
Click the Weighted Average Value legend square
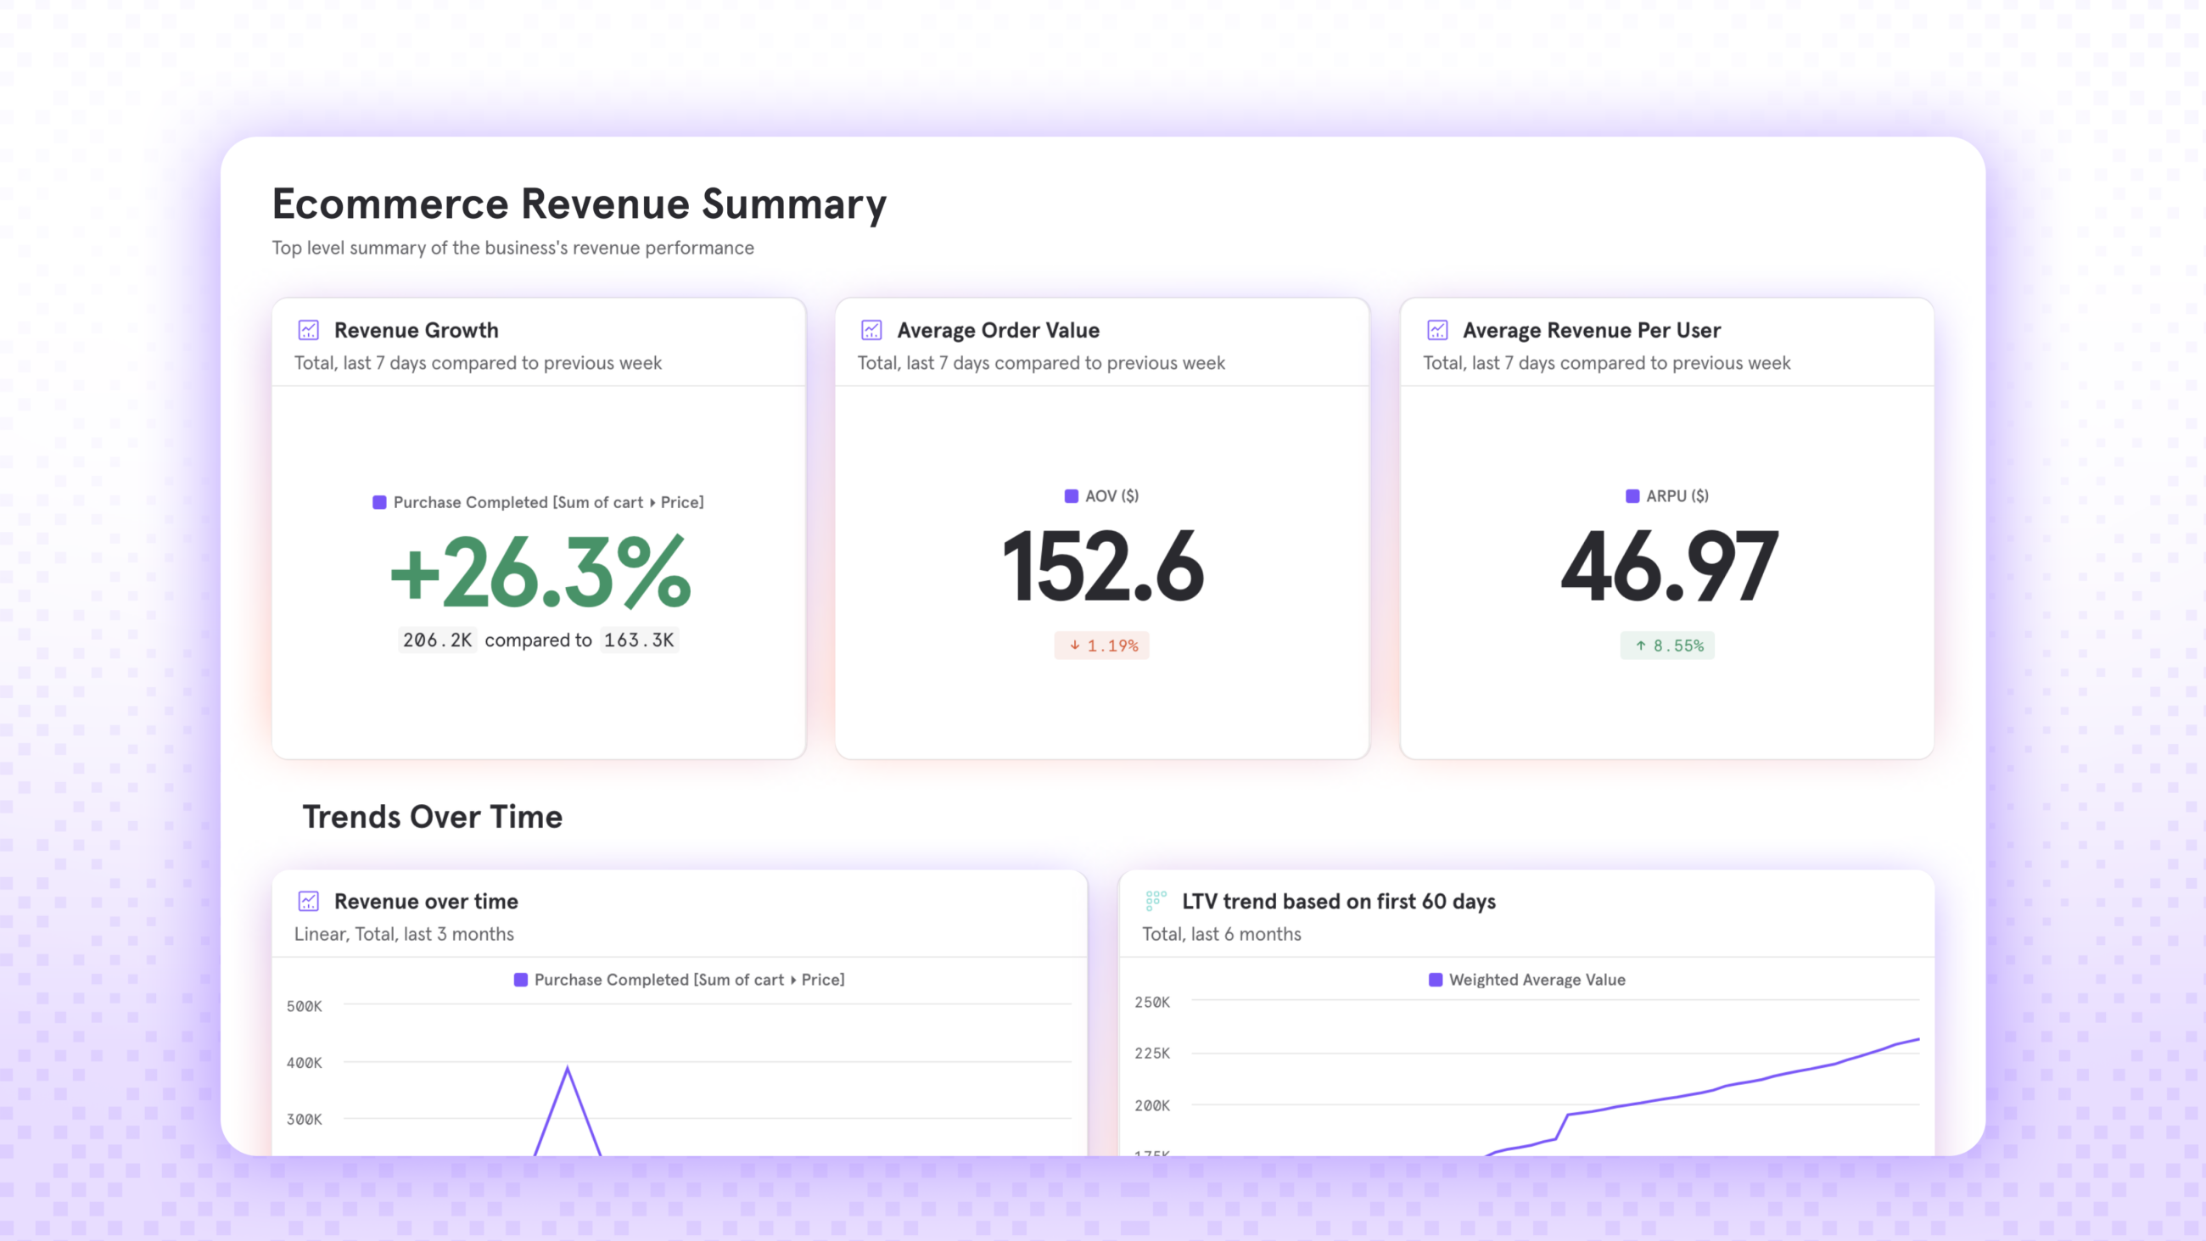1435,979
